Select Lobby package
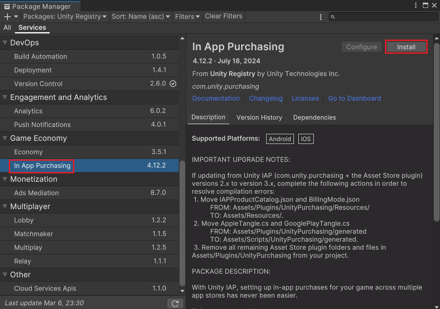 (89, 220)
